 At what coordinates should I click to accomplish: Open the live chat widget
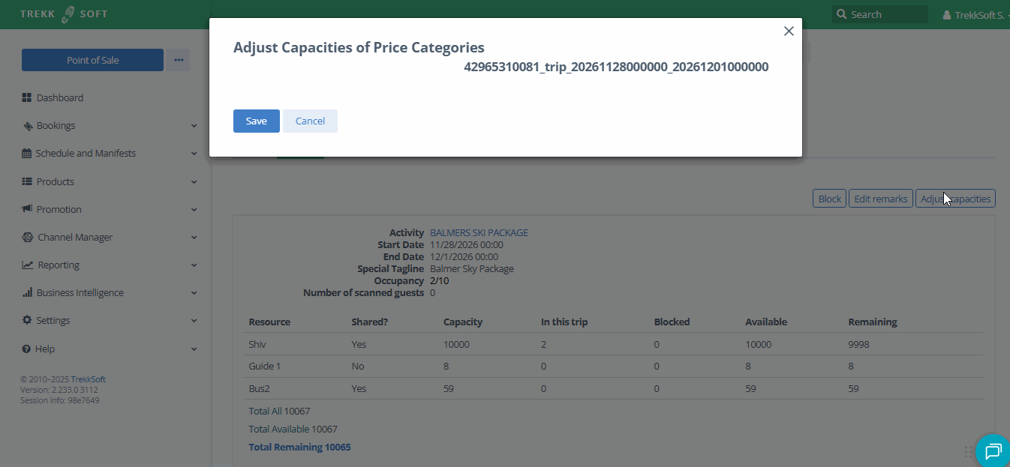coord(993,451)
